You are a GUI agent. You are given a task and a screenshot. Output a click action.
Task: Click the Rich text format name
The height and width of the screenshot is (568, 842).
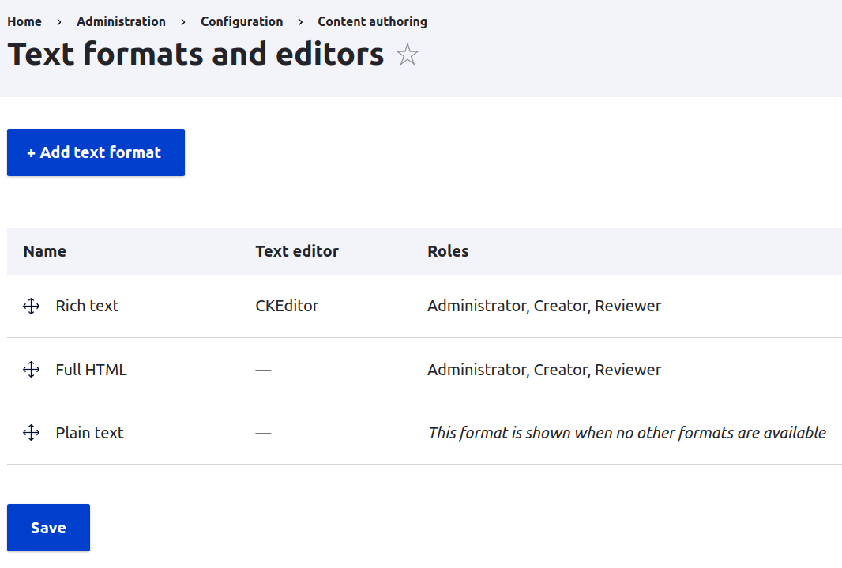[86, 306]
